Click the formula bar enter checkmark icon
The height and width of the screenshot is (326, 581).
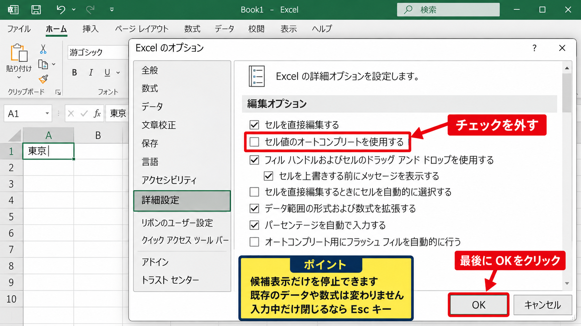[84, 114]
